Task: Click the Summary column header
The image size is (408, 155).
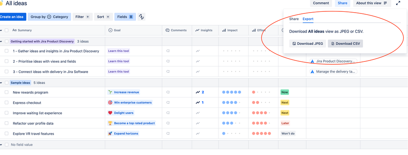Action: [x=22, y=31]
